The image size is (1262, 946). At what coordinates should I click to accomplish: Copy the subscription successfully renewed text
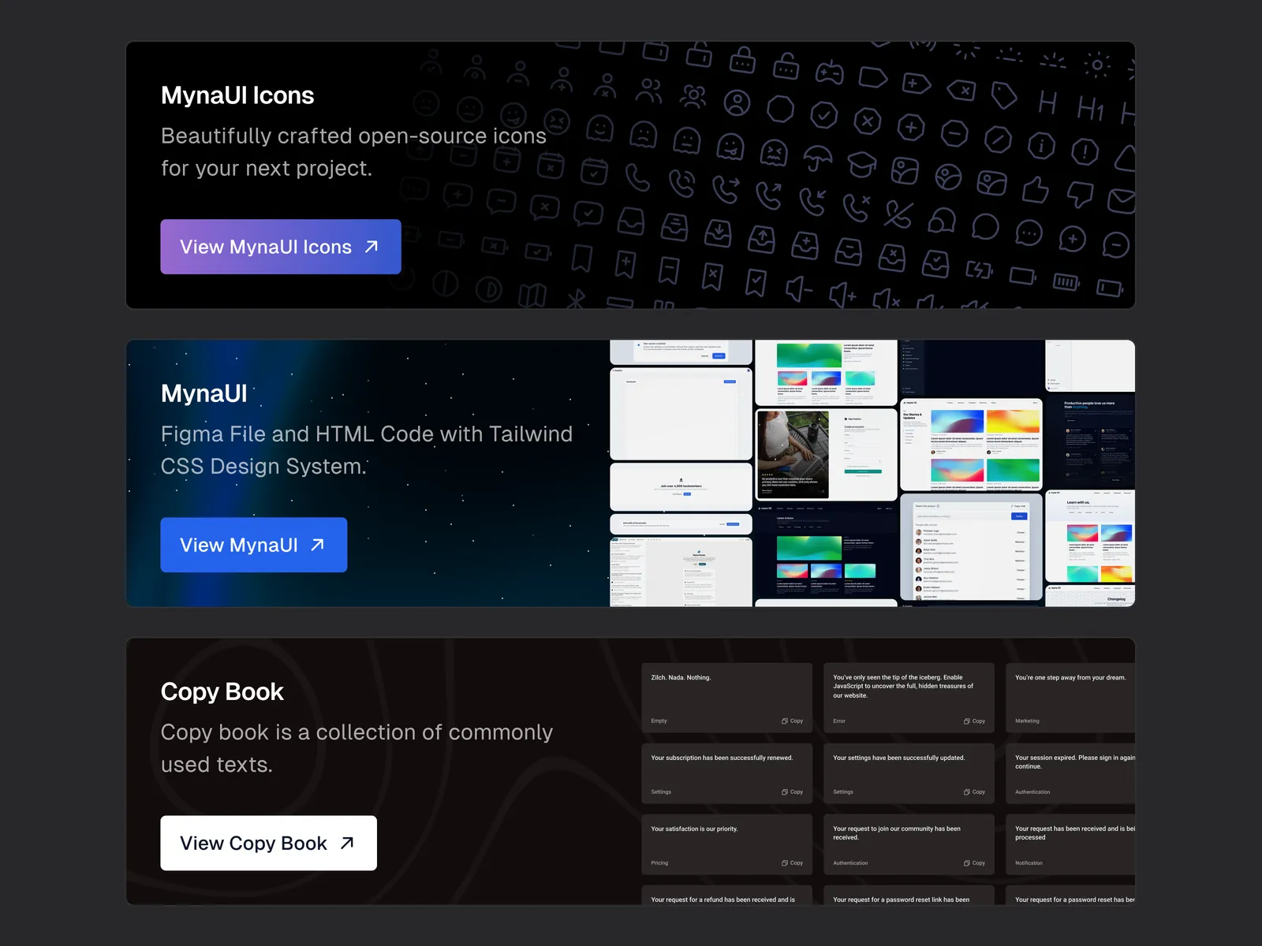pyautogui.click(x=792, y=791)
